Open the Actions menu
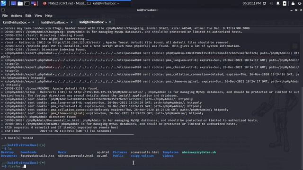303x170 pixels. point(16,16)
